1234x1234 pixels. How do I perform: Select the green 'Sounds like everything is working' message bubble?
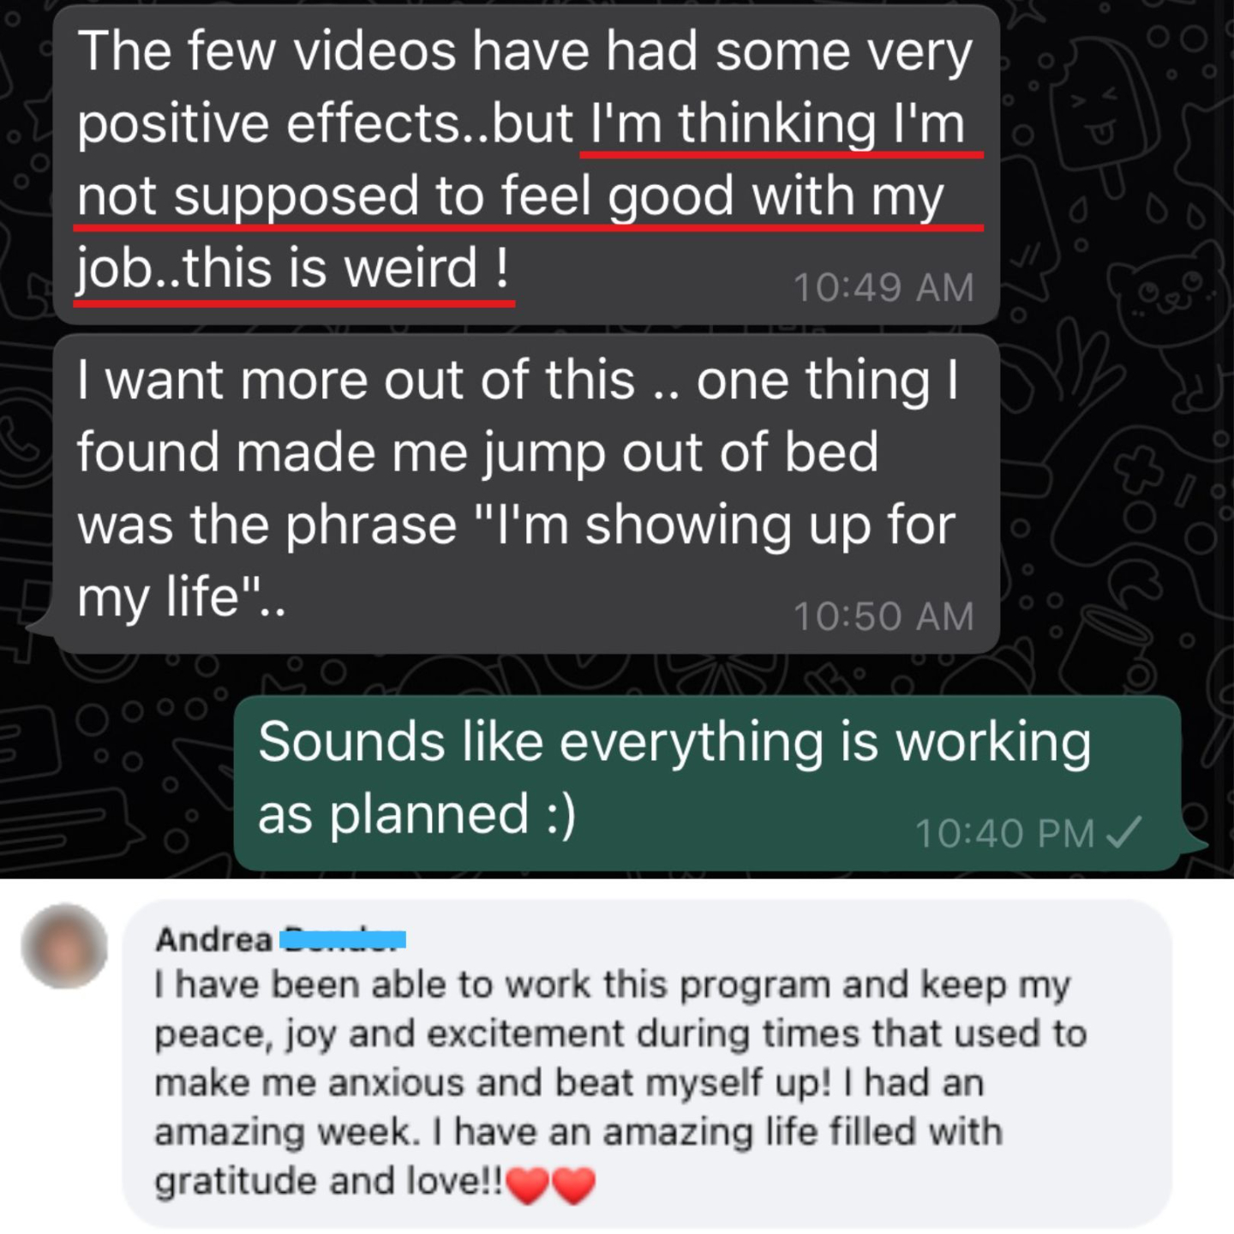pyautogui.click(x=708, y=782)
